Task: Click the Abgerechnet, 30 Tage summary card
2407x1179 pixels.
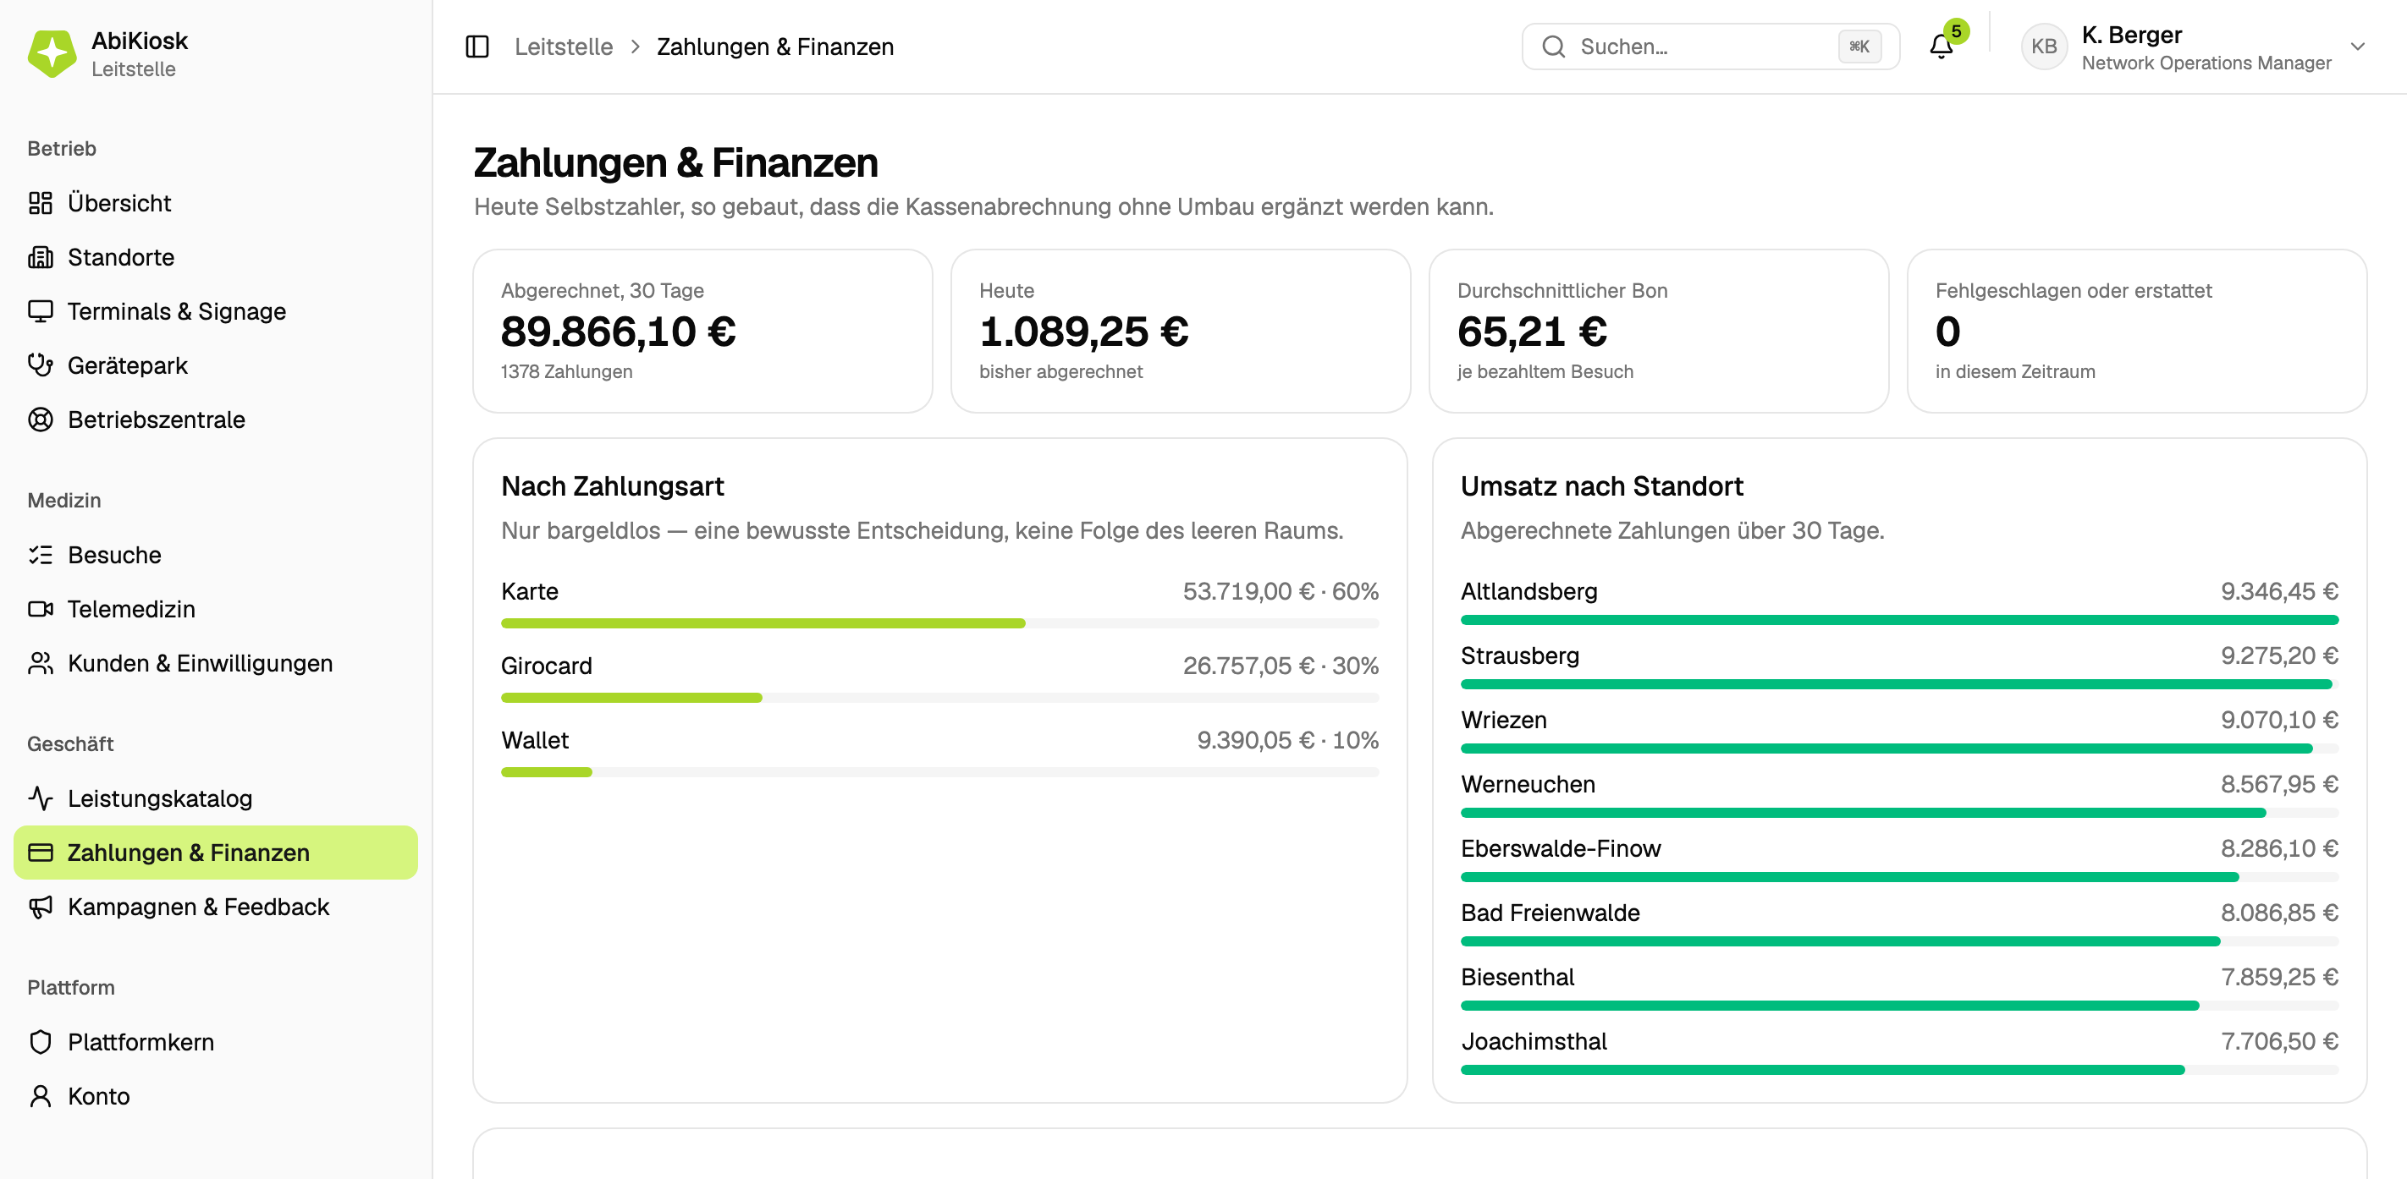Action: click(x=702, y=331)
